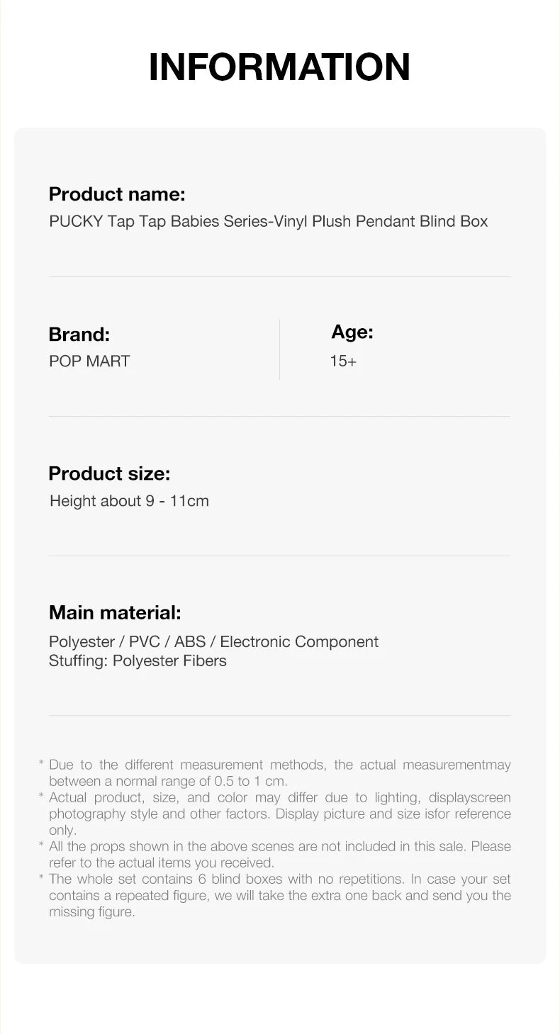
Task: Click the divider line below the product name
Action: [279, 276]
